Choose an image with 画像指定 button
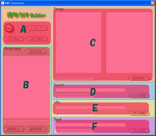 139,78
